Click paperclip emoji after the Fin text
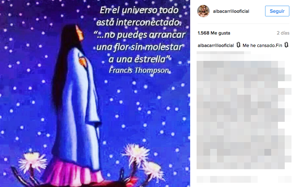This screenshot has width=294, height=187. [x=286, y=45]
